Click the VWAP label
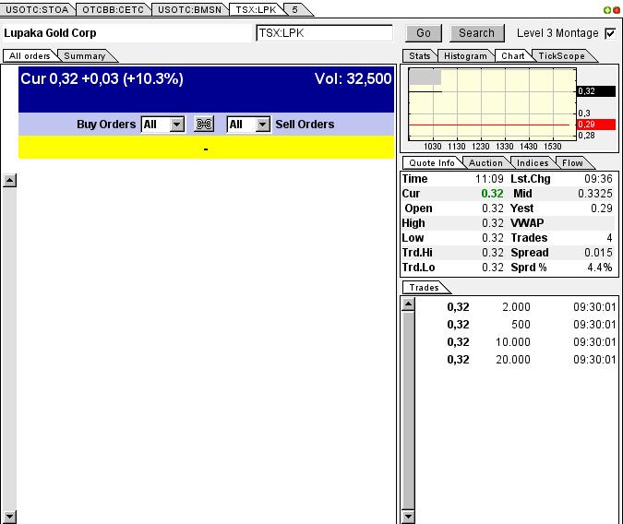Image resolution: width=623 pixels, height=524 pixels. [x=527, y=223]
